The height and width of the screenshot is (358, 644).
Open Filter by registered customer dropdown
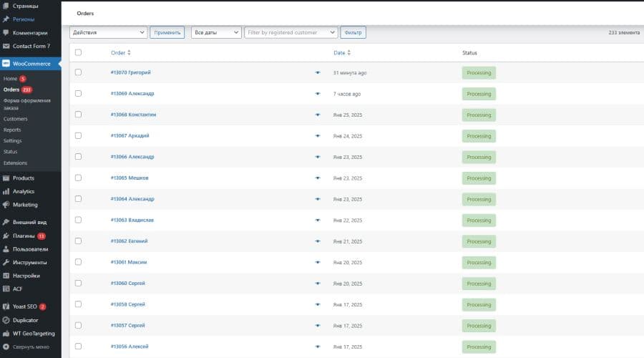click(x=291, y=32)
